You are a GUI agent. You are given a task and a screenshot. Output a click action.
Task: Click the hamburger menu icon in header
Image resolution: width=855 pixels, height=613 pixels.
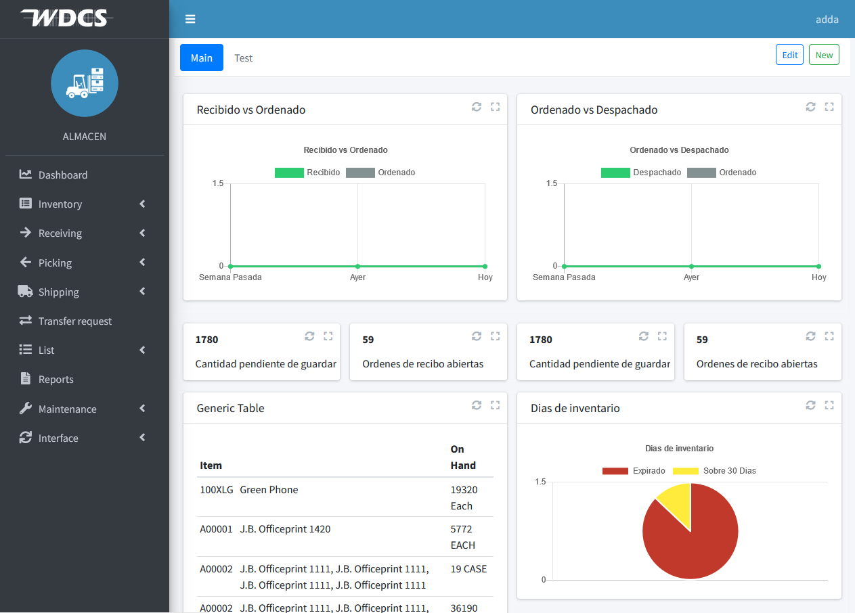190,19
